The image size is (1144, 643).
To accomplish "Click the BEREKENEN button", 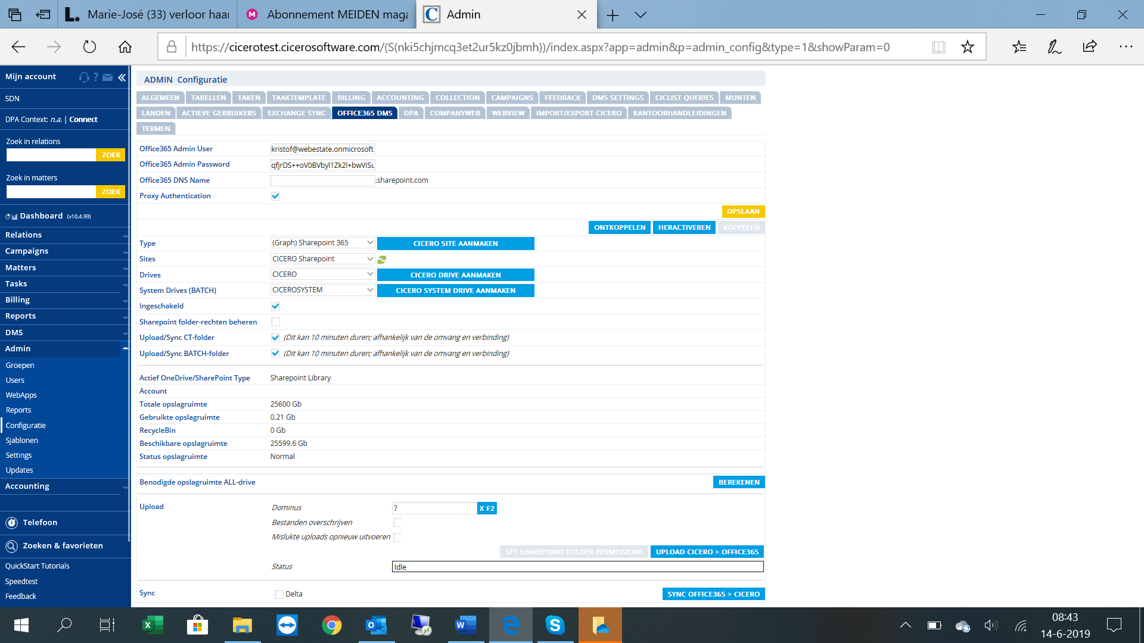I will (x=739, y=482).
